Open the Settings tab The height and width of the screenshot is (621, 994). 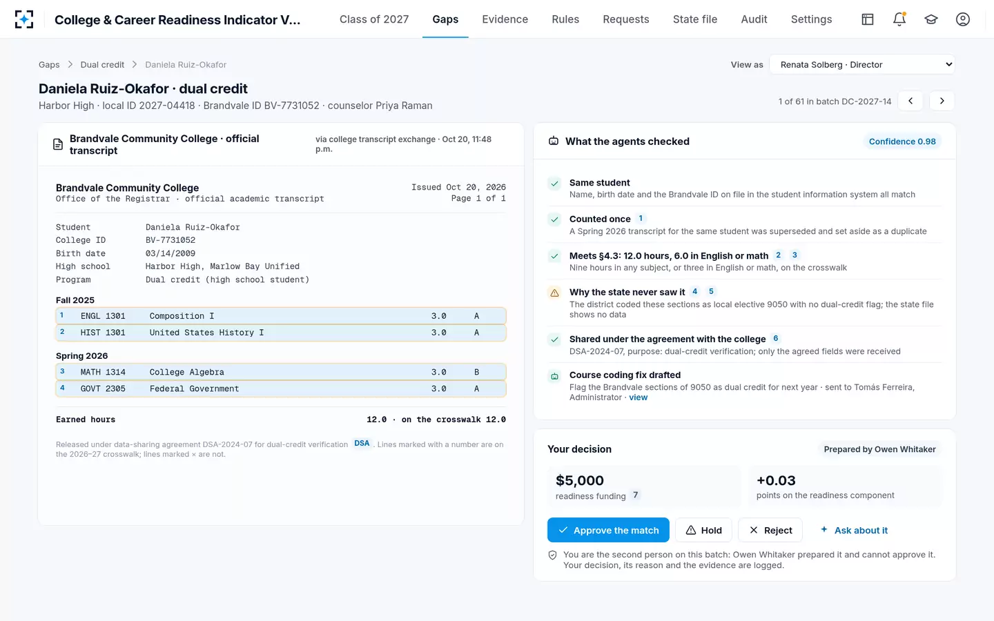click(812, 19)
